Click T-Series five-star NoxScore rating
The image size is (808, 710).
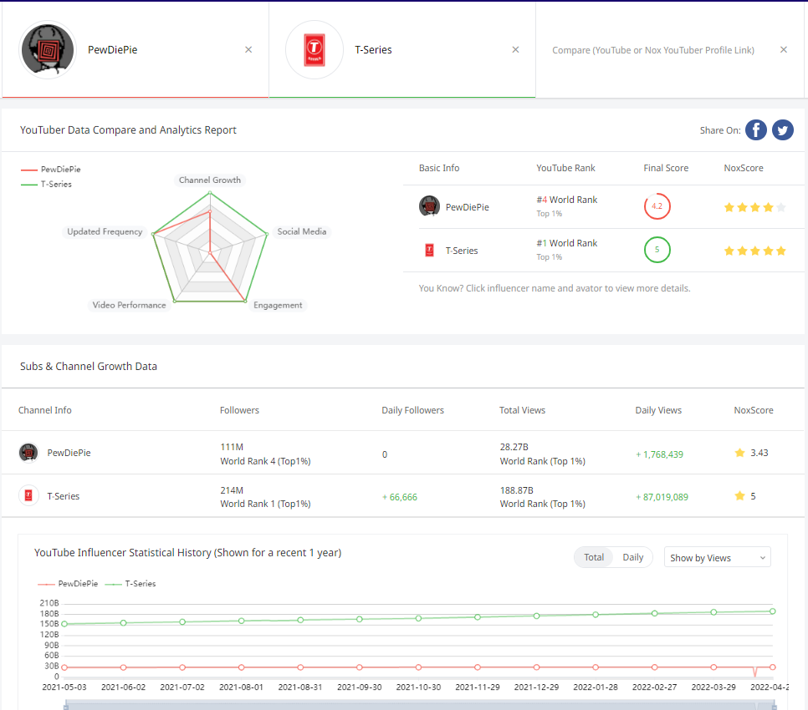coord(755,251)
